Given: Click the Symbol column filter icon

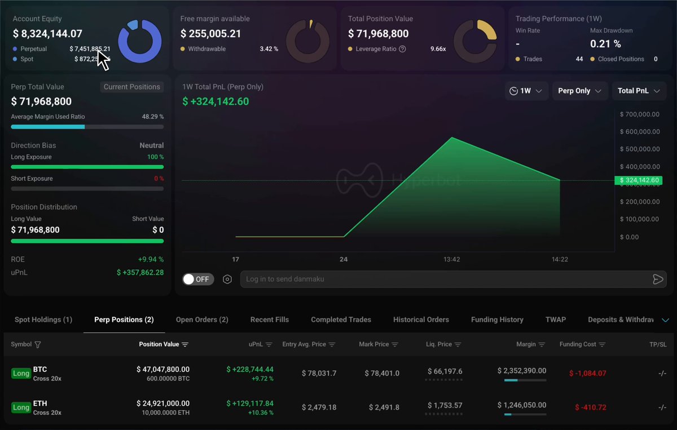Looking at the screenshot, I should point(38,344).
